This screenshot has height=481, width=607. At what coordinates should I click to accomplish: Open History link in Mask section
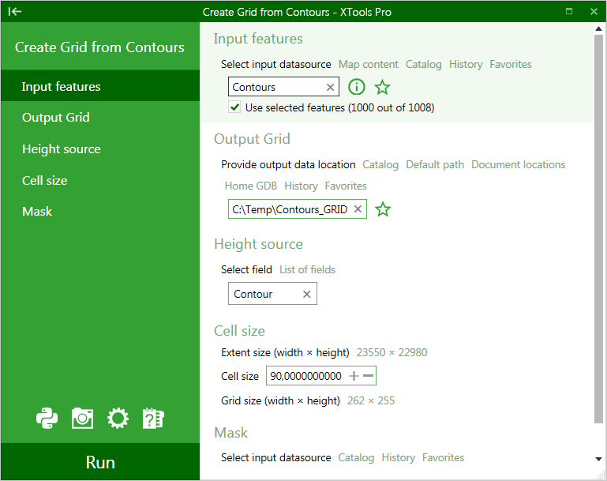coord(399,458)
